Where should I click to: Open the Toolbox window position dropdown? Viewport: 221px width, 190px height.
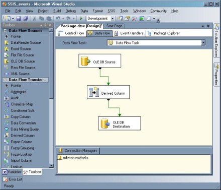41,25
